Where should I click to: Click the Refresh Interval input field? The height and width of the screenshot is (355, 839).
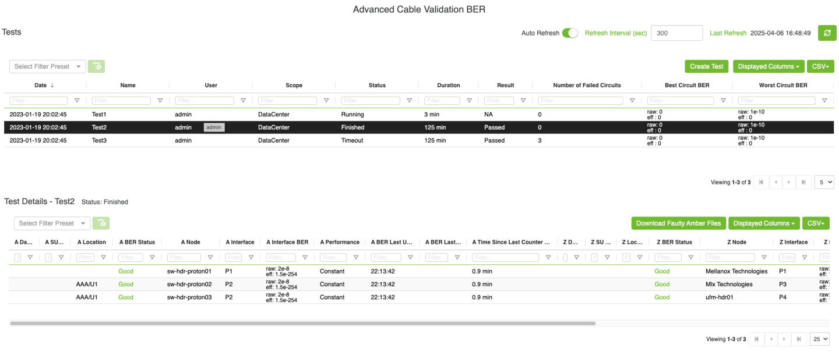[676, 33]
